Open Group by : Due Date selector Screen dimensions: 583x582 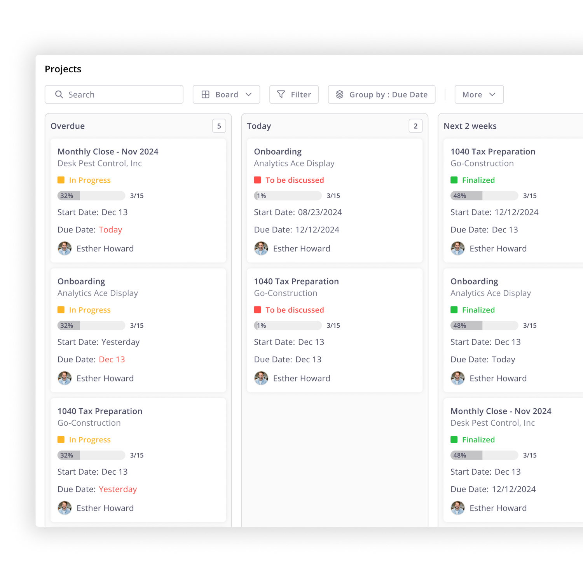pyautogui.click(x=382, y=94)
